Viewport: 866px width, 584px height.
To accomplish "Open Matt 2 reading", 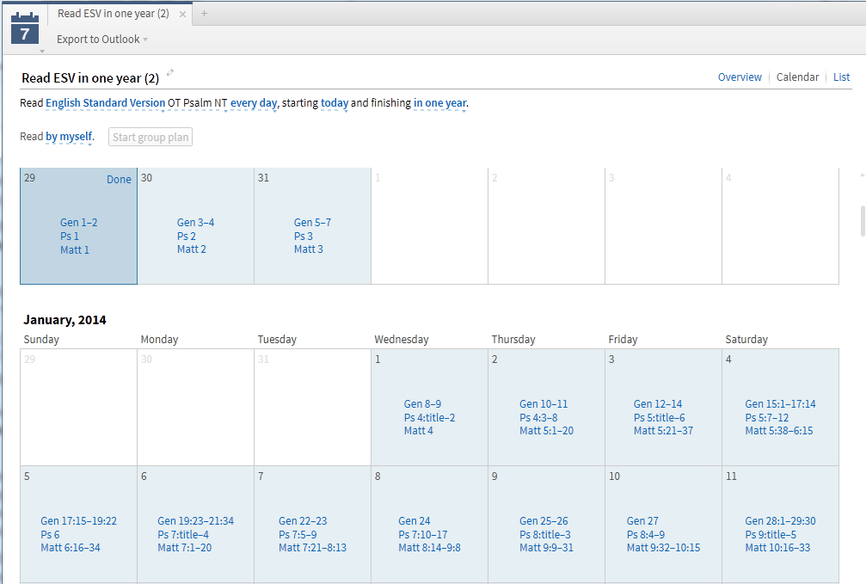I will [x=191, y=249].
